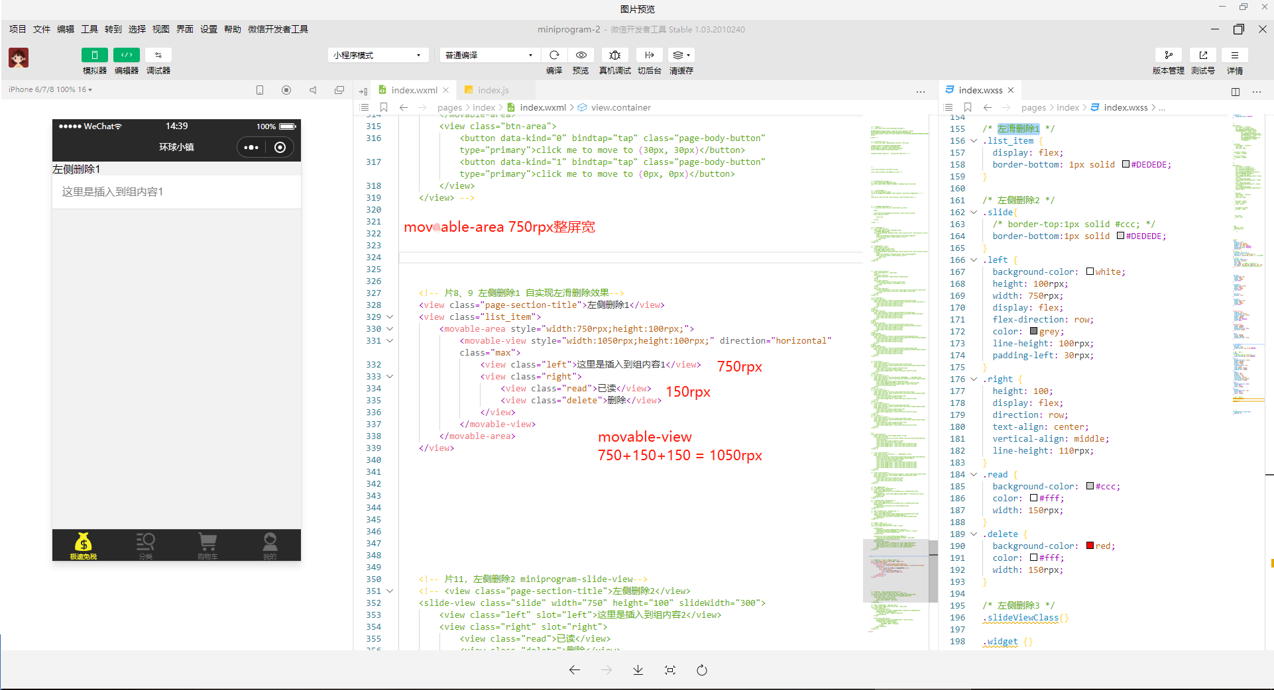Image resolution: width=1274 pixels, height=690 pixels.
Task: Toggle simulator sound mute icon
Action: pos(313,90)
